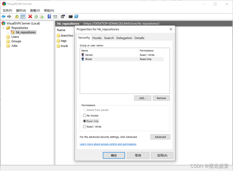
Task: Click the hkroot user icon
Action: [83, 55]
